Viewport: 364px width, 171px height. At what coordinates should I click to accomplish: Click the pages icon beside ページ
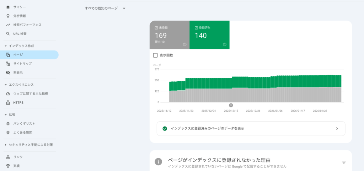(x=8, y=55)
